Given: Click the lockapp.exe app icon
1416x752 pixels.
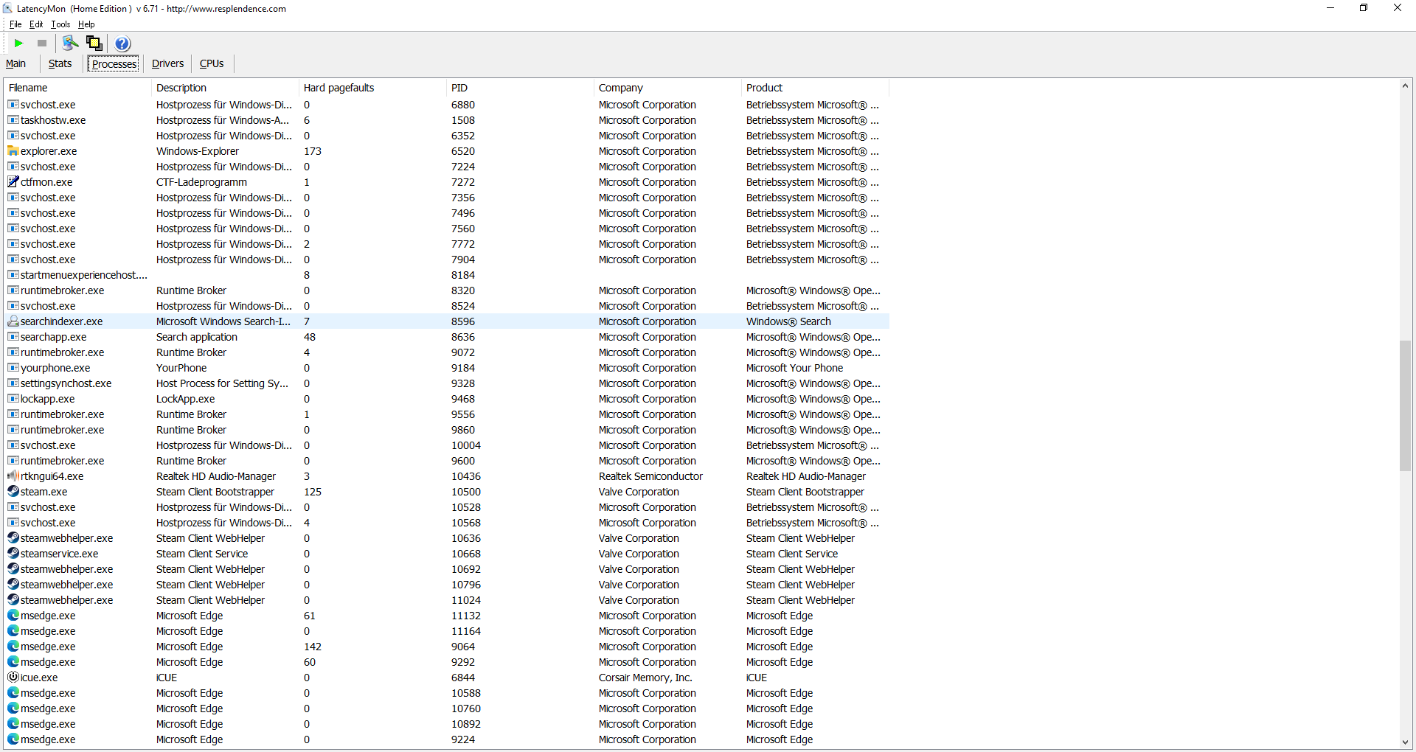Looking at the screenshot, I should point(13,399).
